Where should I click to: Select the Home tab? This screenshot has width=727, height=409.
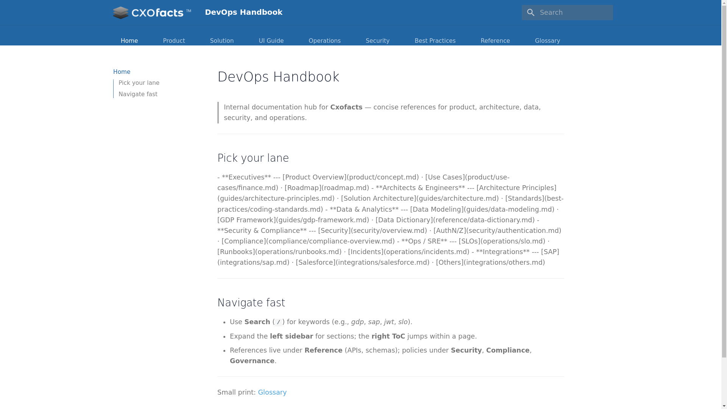129,41
